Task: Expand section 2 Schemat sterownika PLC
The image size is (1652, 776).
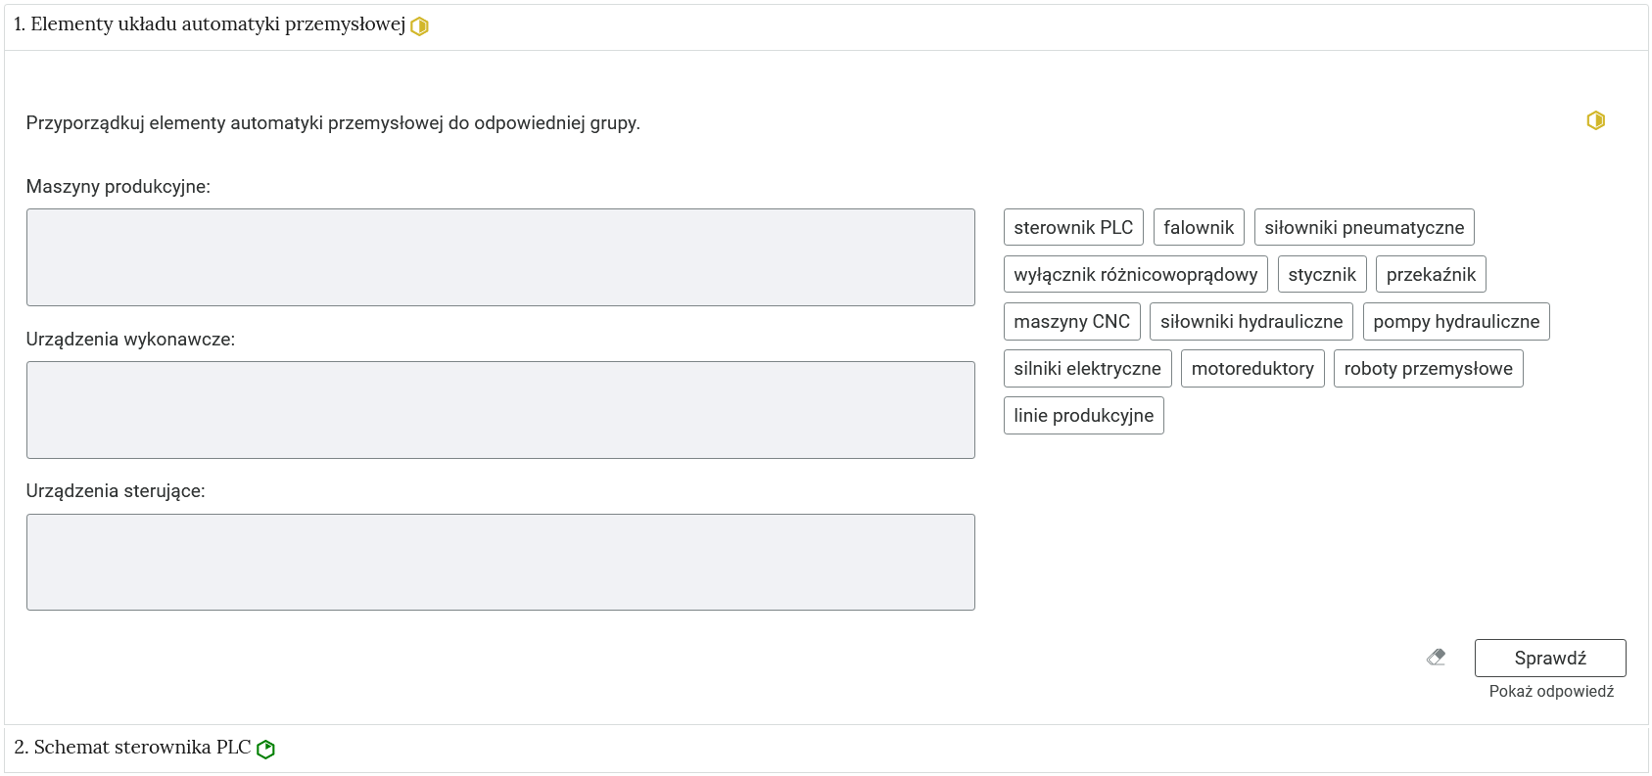Action: point(132,748)
